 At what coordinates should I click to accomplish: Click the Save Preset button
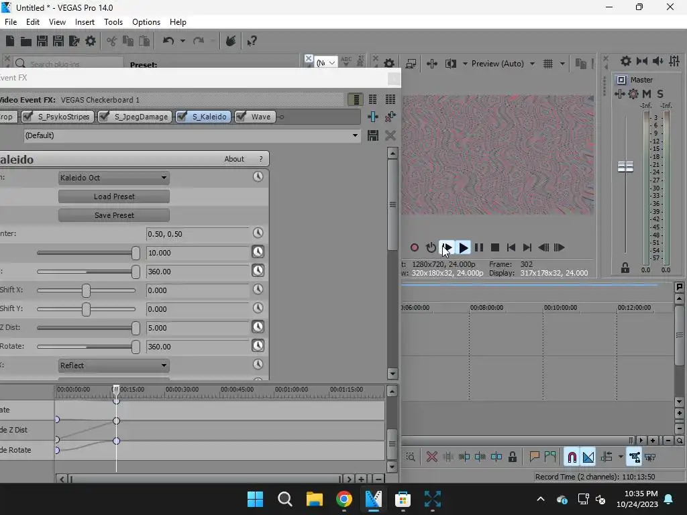point(114,215)
